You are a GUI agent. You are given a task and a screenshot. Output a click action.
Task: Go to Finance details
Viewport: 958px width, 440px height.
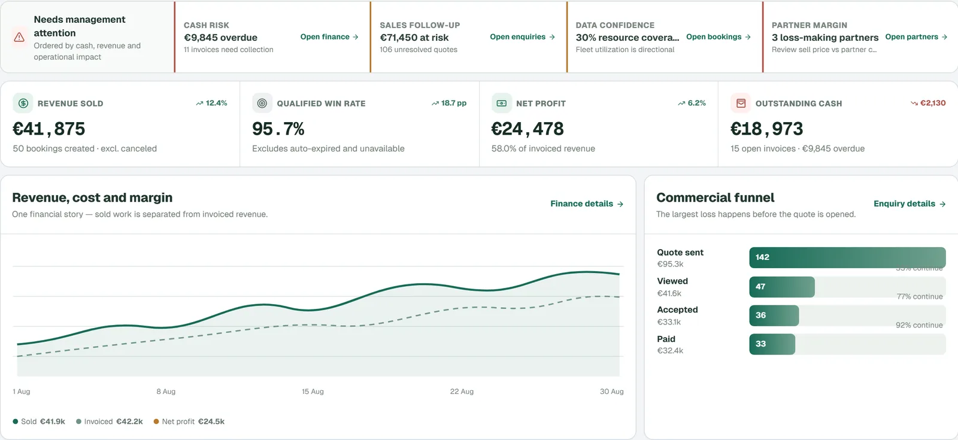587,204
